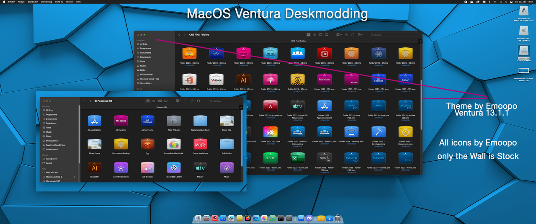Open grouping dropdown in Pegasus3 R4 window
The width and height of the screenshot is (536, 224).
(178, 101)
